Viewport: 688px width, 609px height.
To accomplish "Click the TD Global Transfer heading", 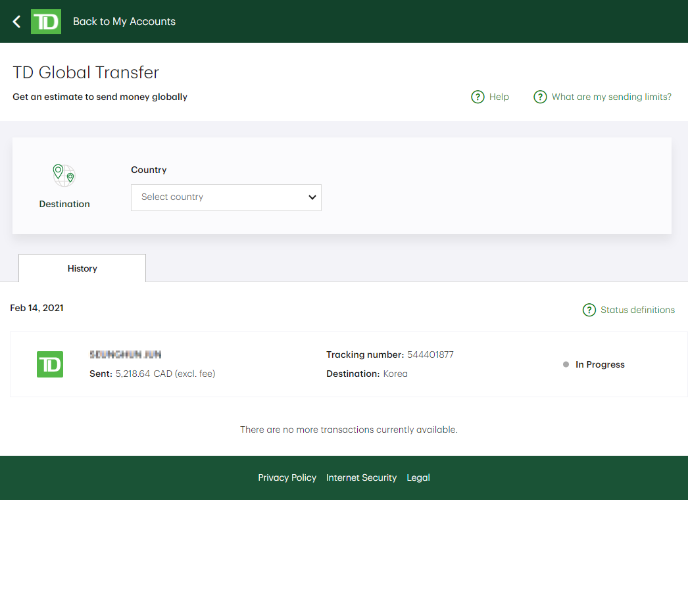I will (86, 72).
